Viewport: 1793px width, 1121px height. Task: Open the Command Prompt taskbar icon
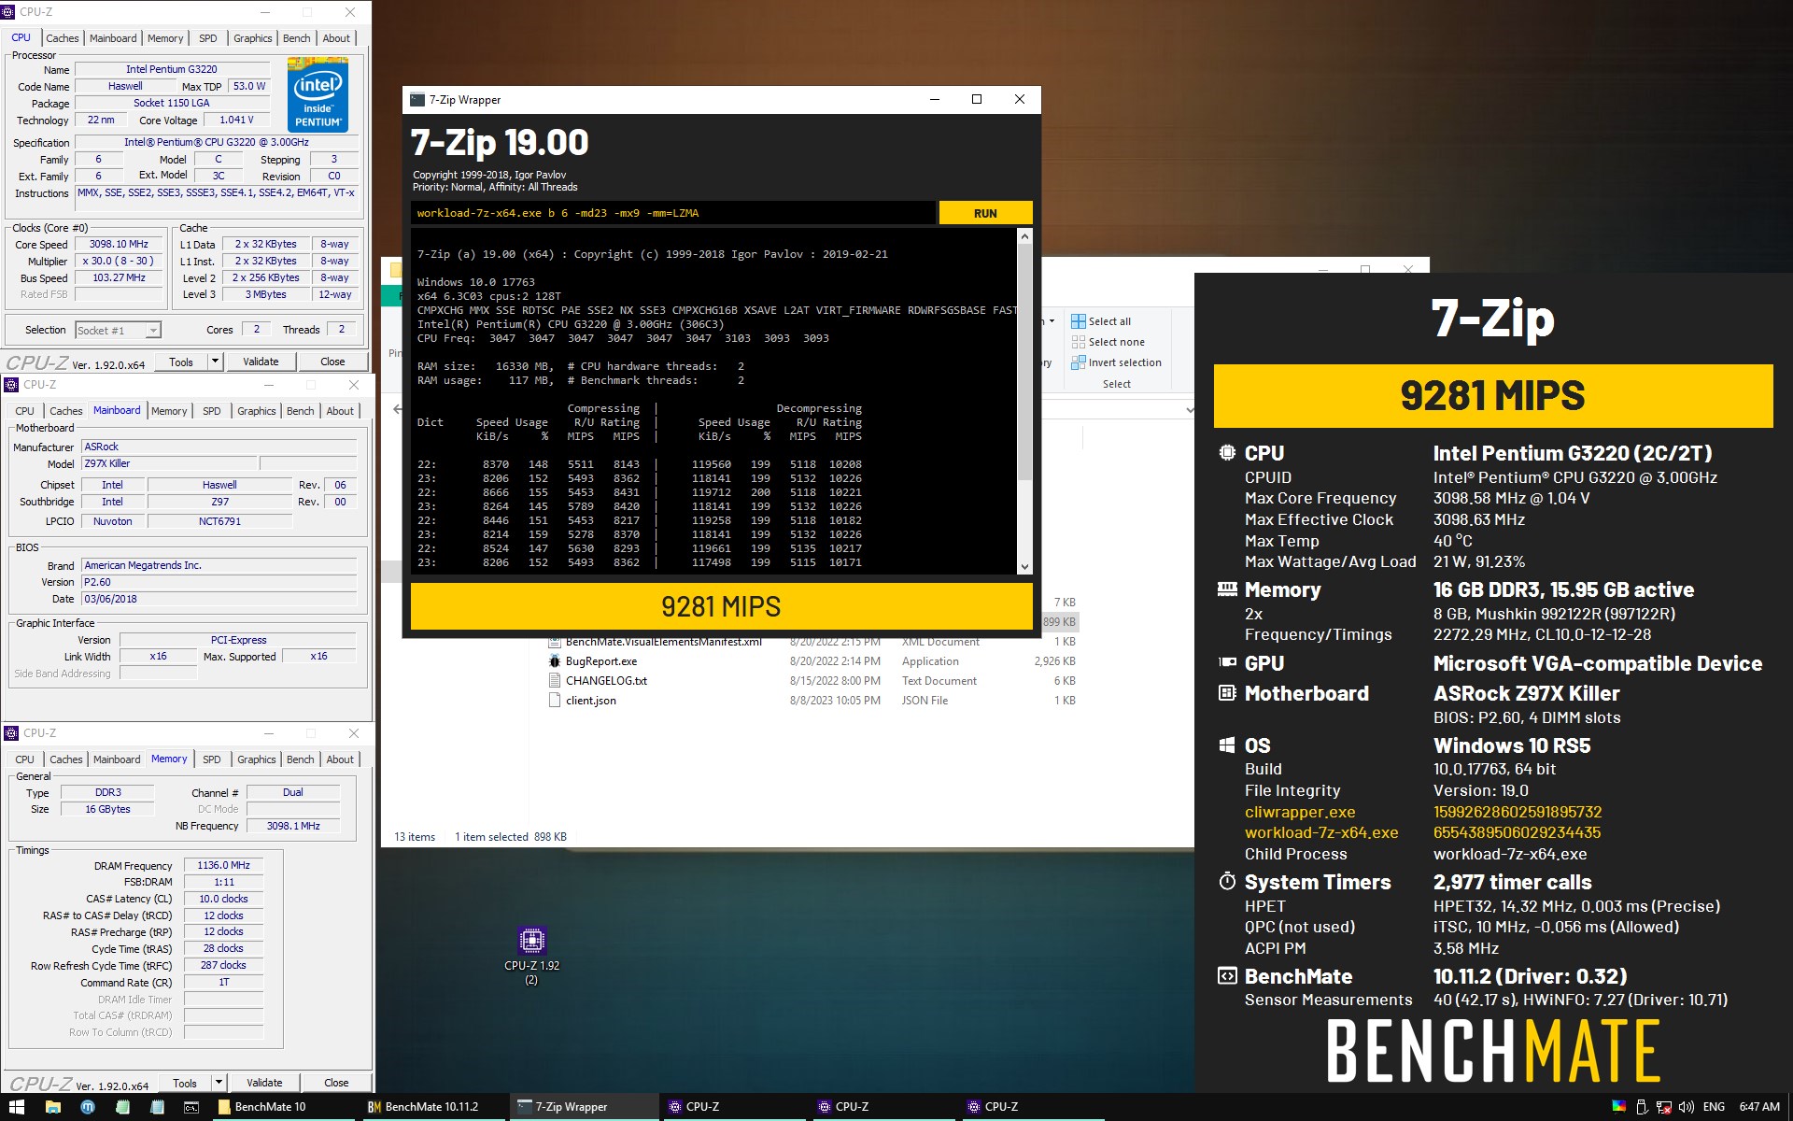tap(191, 1107)
